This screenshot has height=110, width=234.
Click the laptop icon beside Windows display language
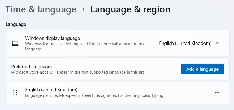[x=15, y=43]
